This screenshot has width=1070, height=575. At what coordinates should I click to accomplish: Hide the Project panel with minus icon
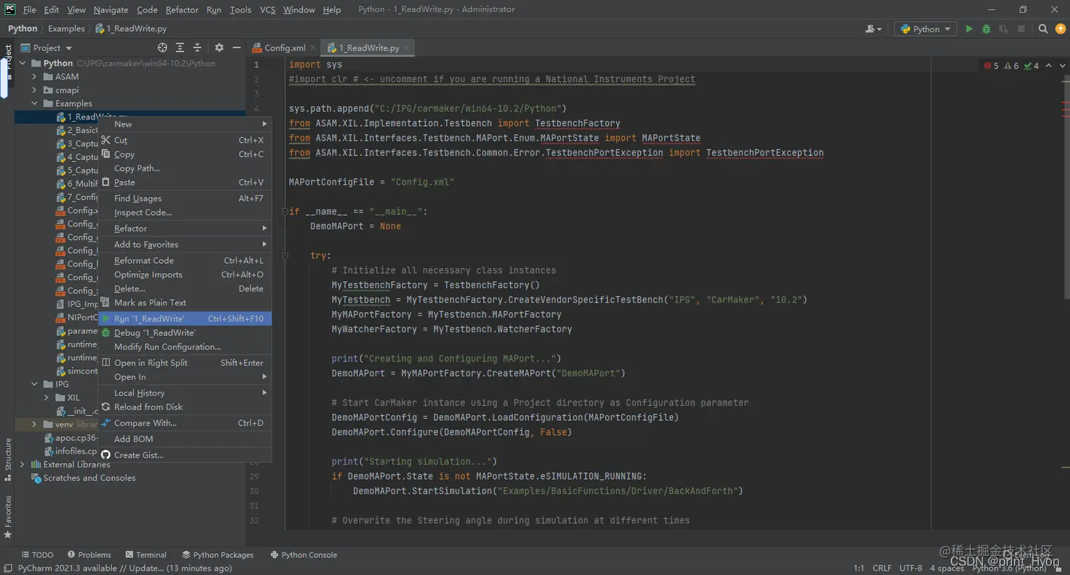point(236,47)
